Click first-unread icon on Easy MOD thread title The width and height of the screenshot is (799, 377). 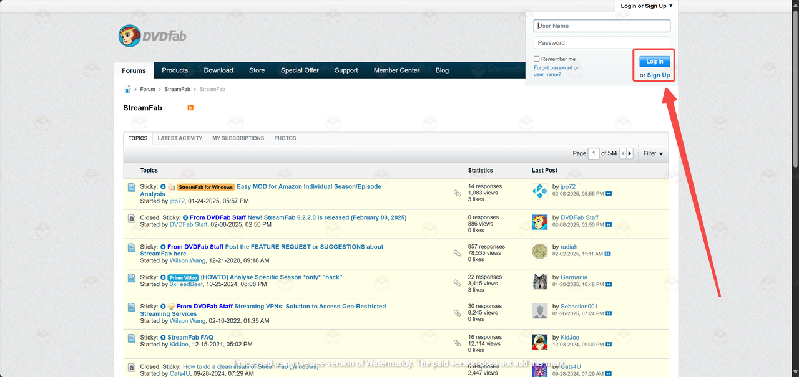coord(163,187)
